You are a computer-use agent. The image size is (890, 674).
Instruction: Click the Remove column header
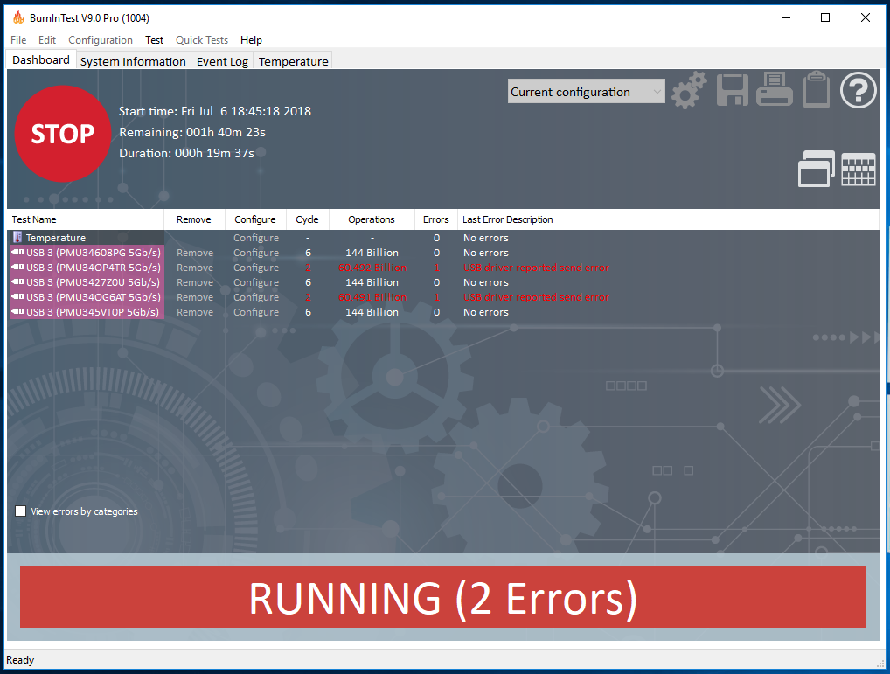pos(195,219)
